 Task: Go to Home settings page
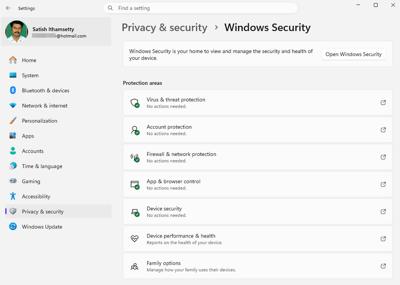29,60
